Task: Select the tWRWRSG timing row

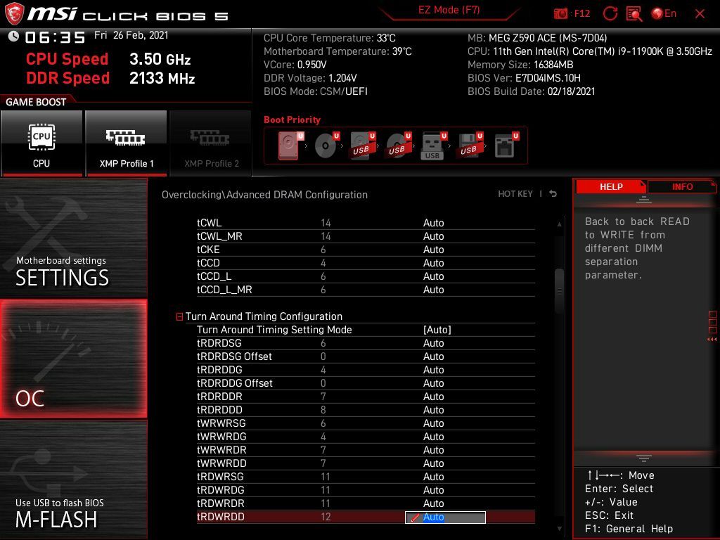Action: pos(366,423)
